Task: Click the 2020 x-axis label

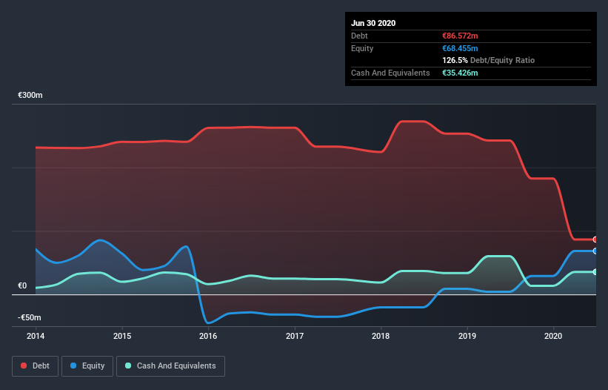Action: click(x=553, y=336)
